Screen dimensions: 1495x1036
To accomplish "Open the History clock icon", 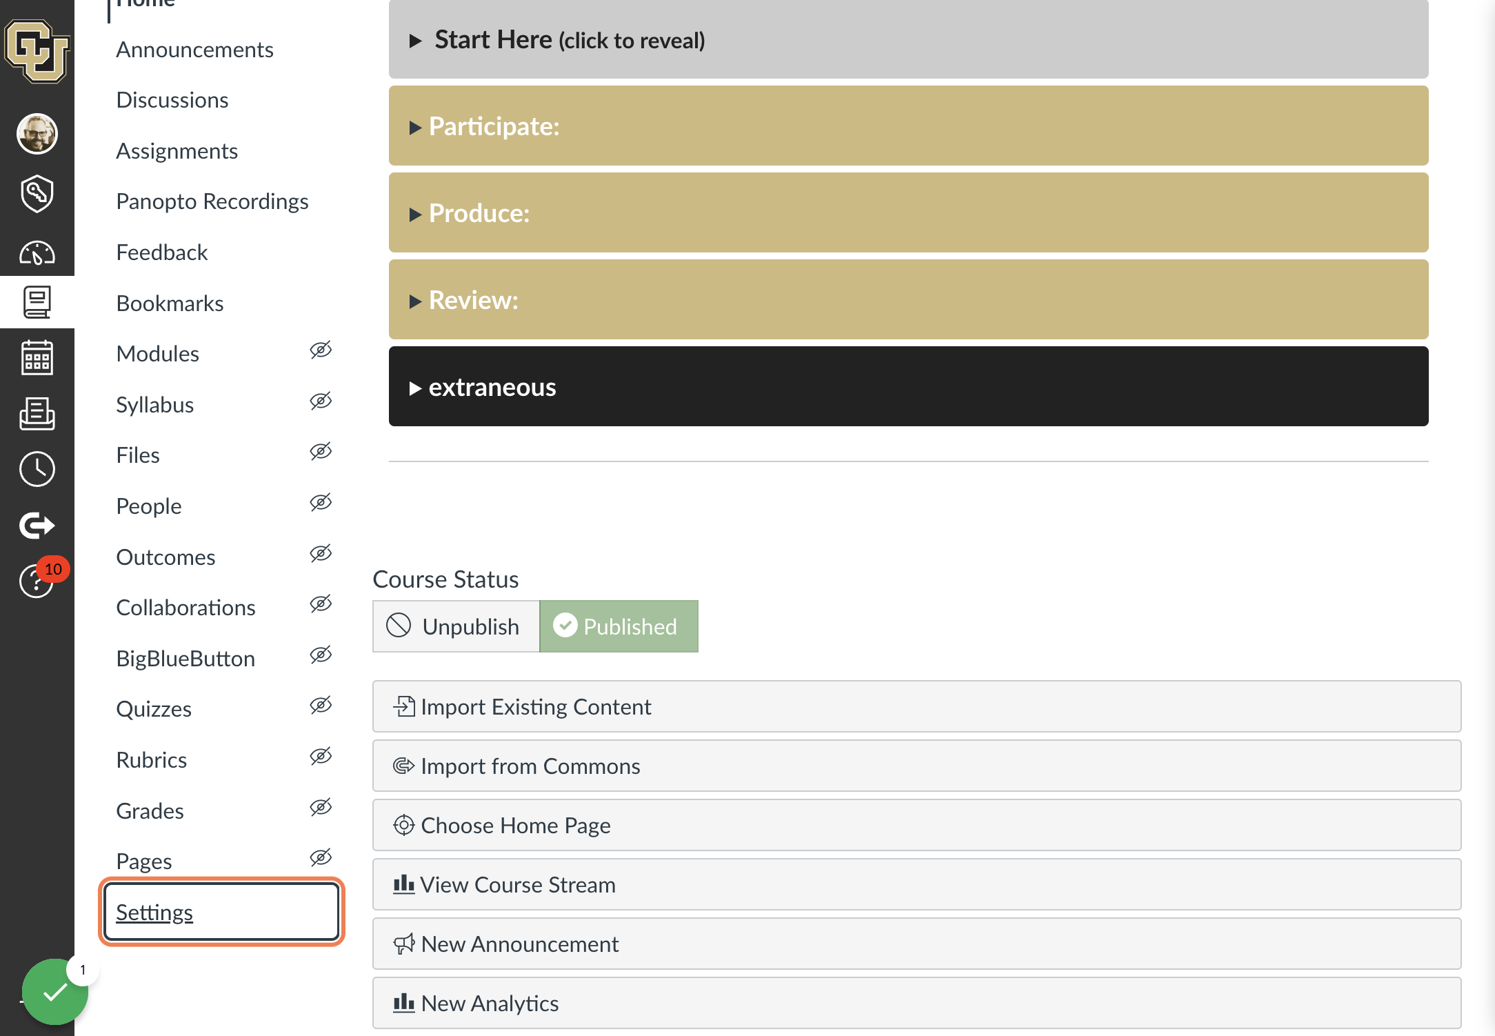I will [37, 470].
